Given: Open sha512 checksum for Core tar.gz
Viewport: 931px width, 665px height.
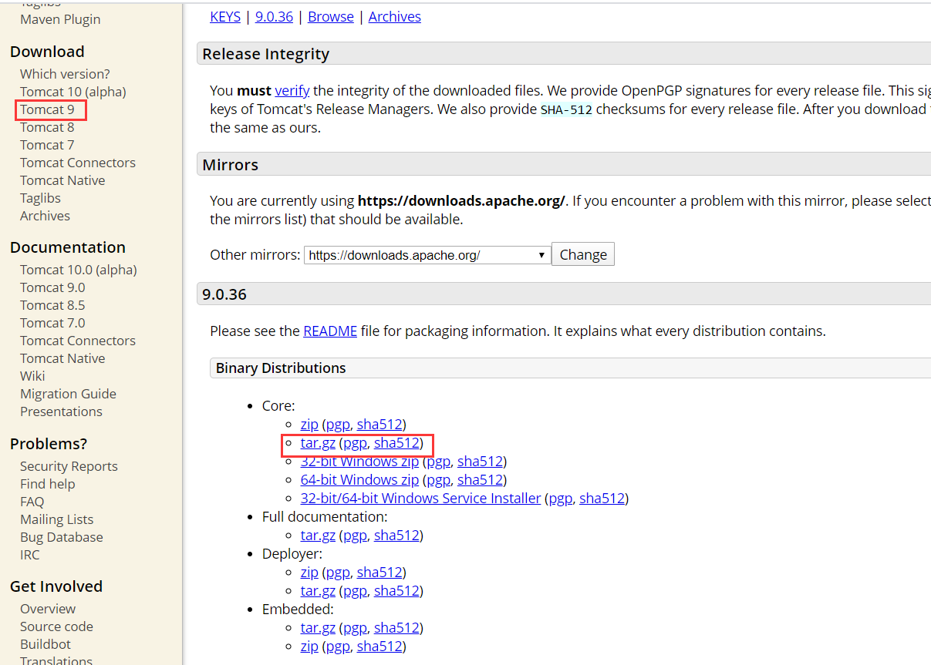Looking at the screenshot, I should [396, 442].
